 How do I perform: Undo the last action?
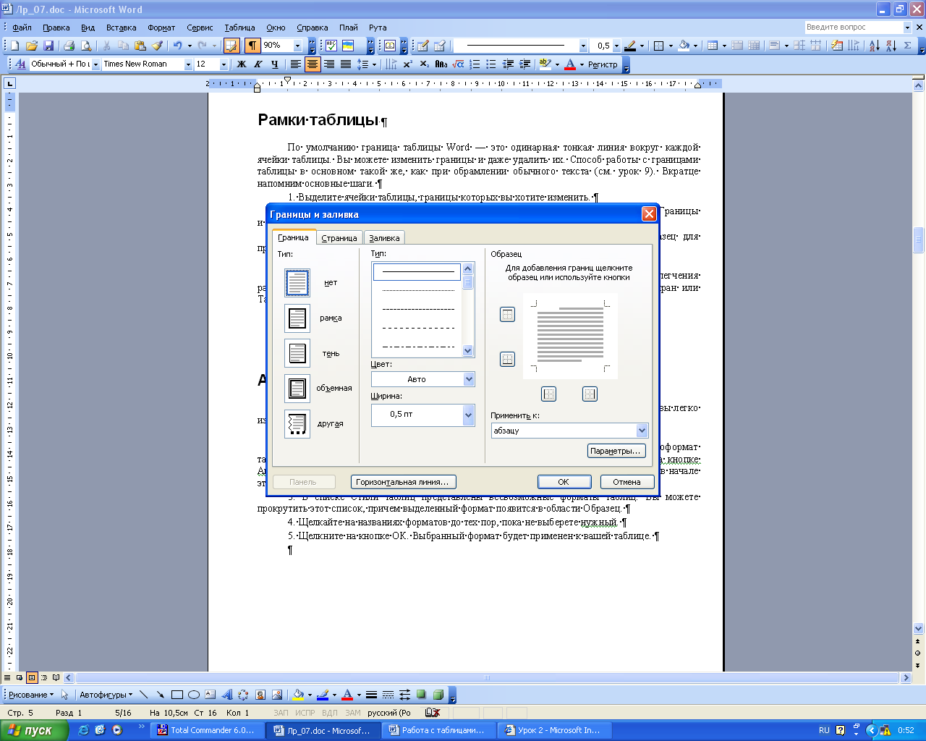tap(177, 46)
